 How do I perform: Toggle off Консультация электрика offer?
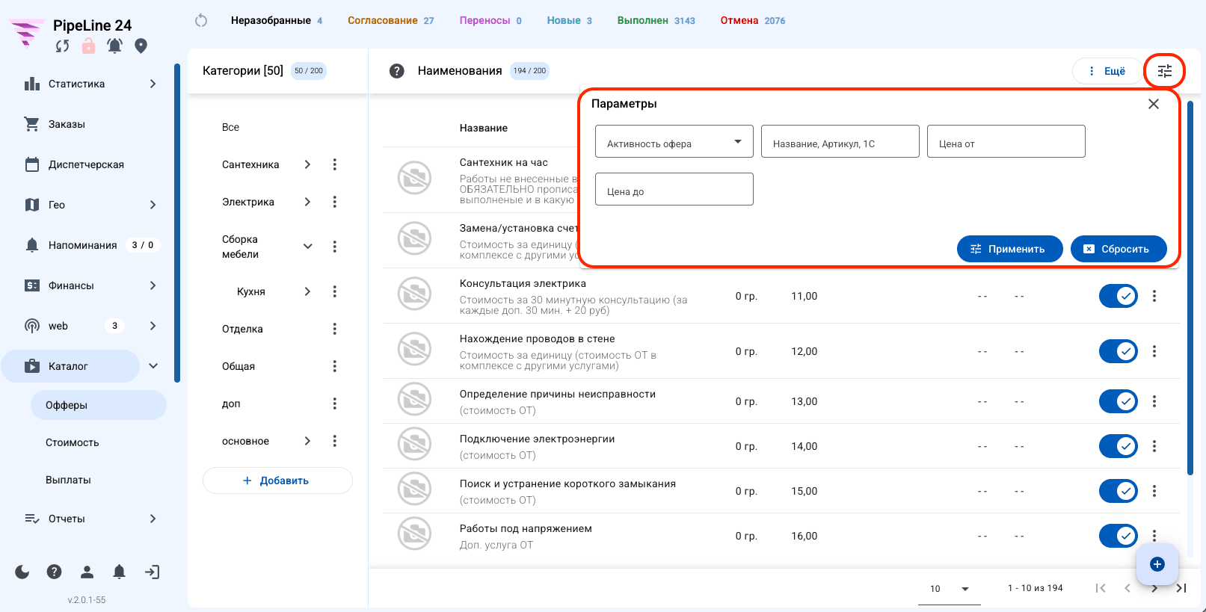(1119, 296)
